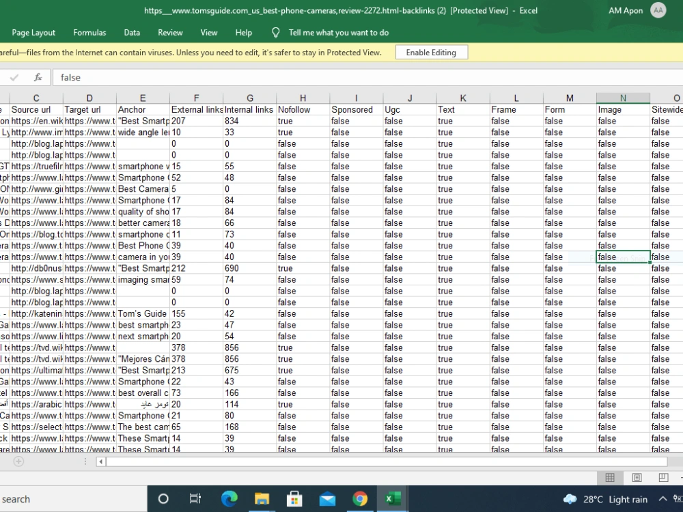683x512 pixels.
Task: Switch to Page Layout view icon
Action: coord(637,478)
